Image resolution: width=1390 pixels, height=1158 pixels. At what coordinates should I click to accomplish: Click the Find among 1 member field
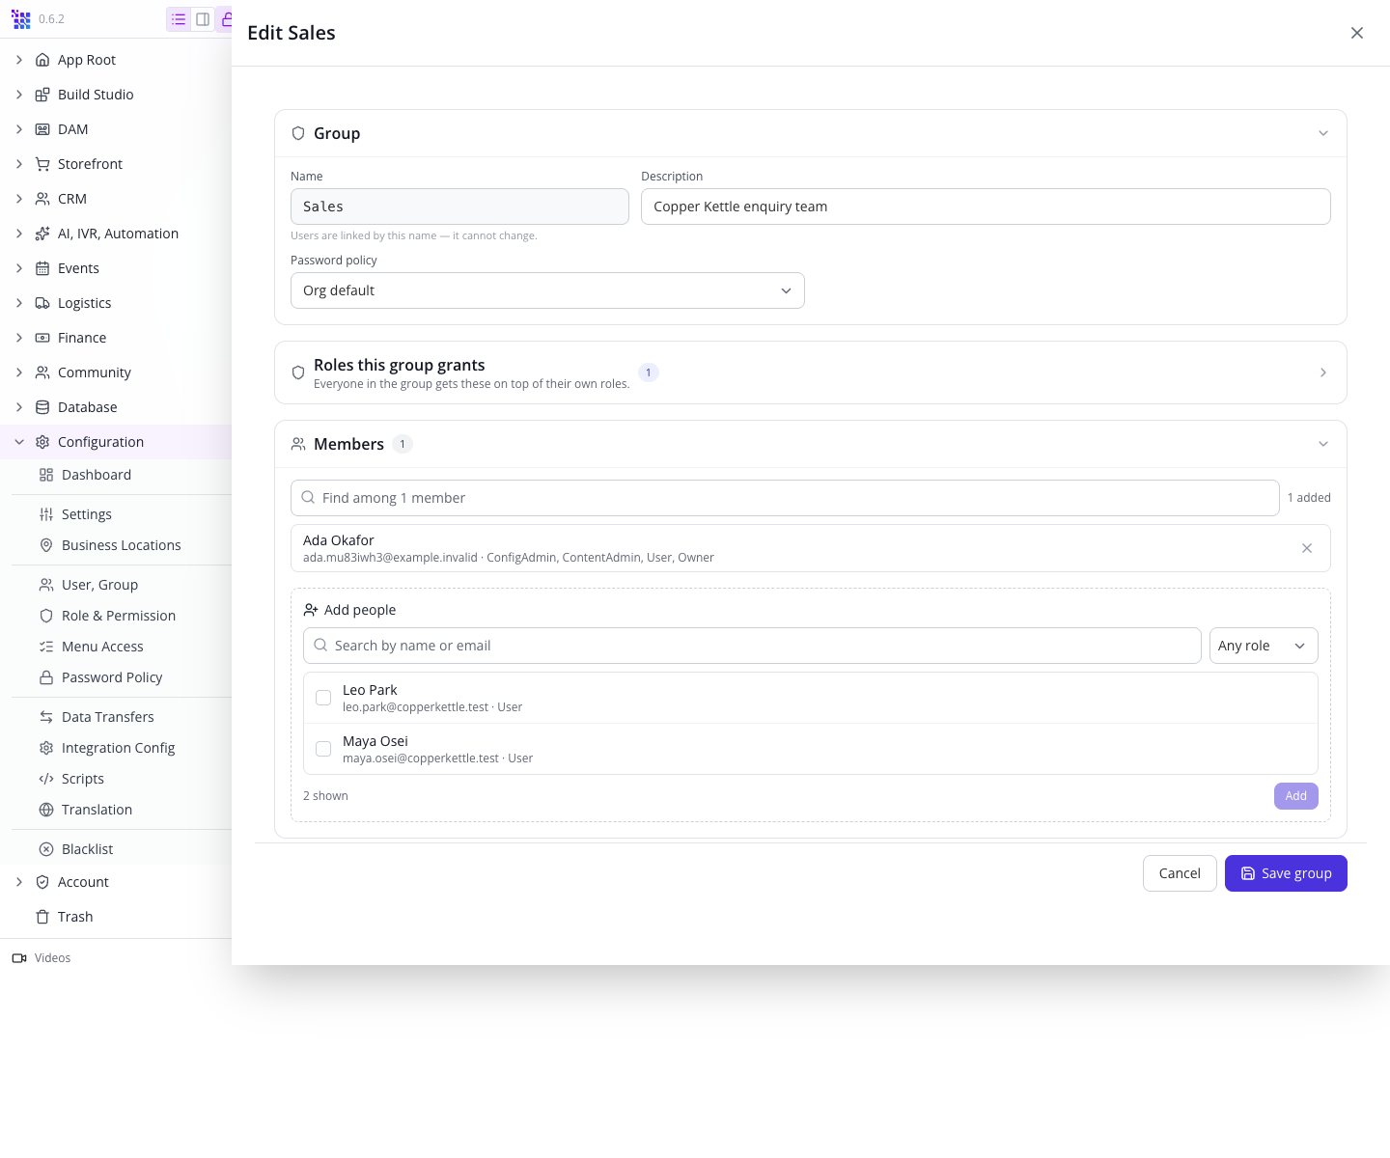coord(785,498)
